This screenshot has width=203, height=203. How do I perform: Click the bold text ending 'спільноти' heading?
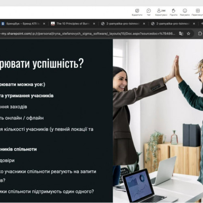[18, 149]
